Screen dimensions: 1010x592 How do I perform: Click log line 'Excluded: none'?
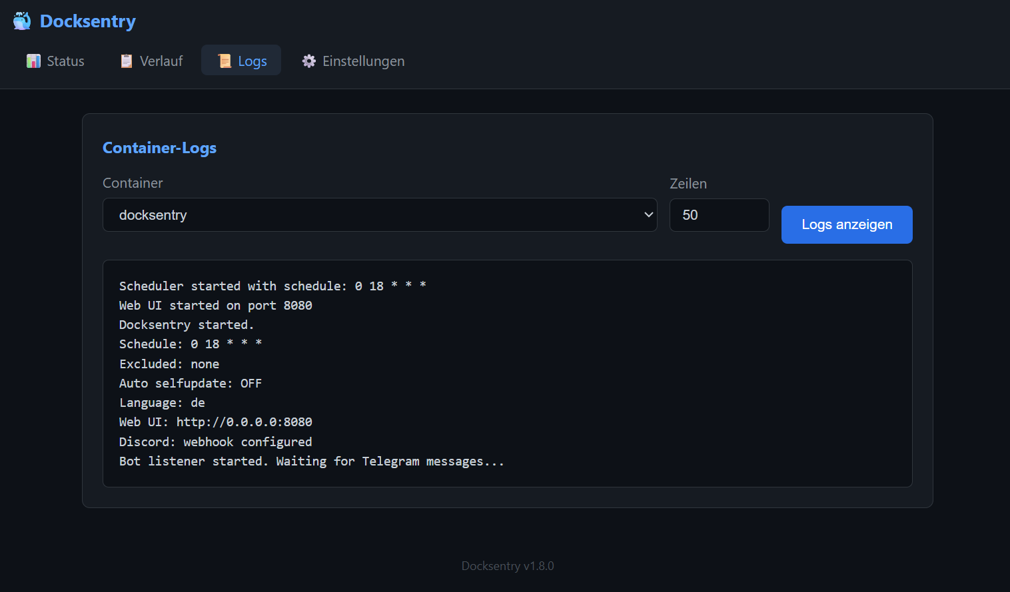tap(169, 364)
